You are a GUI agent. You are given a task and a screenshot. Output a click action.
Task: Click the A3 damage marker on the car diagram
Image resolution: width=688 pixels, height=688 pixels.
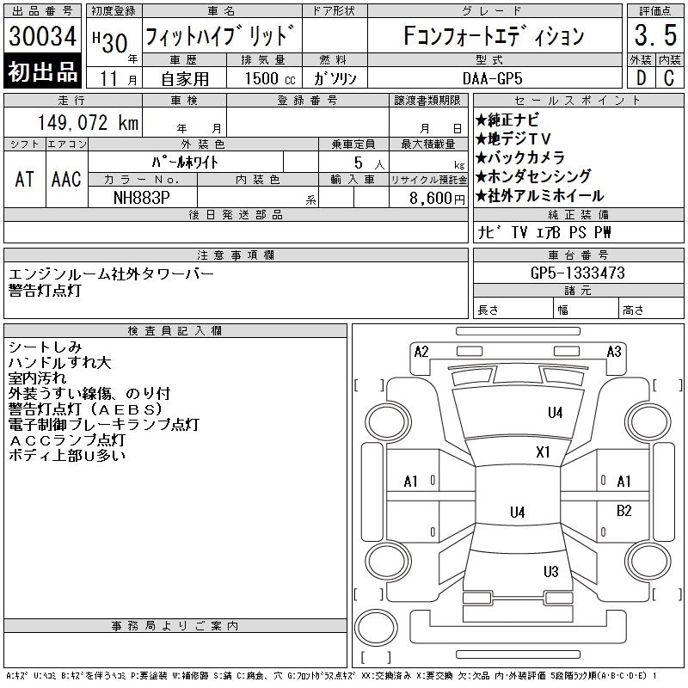point(614,351)
